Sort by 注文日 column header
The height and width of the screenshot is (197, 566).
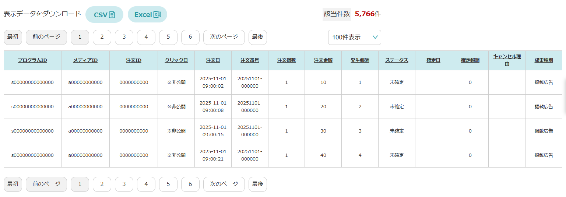coord(213,60)
